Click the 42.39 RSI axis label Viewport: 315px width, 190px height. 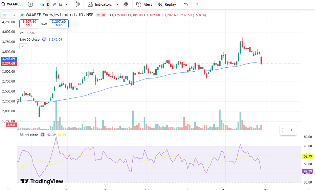308,171
